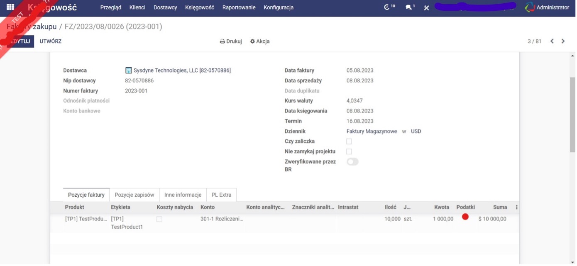Open Faktury Magazynowe journal link

tap(372, 131)
